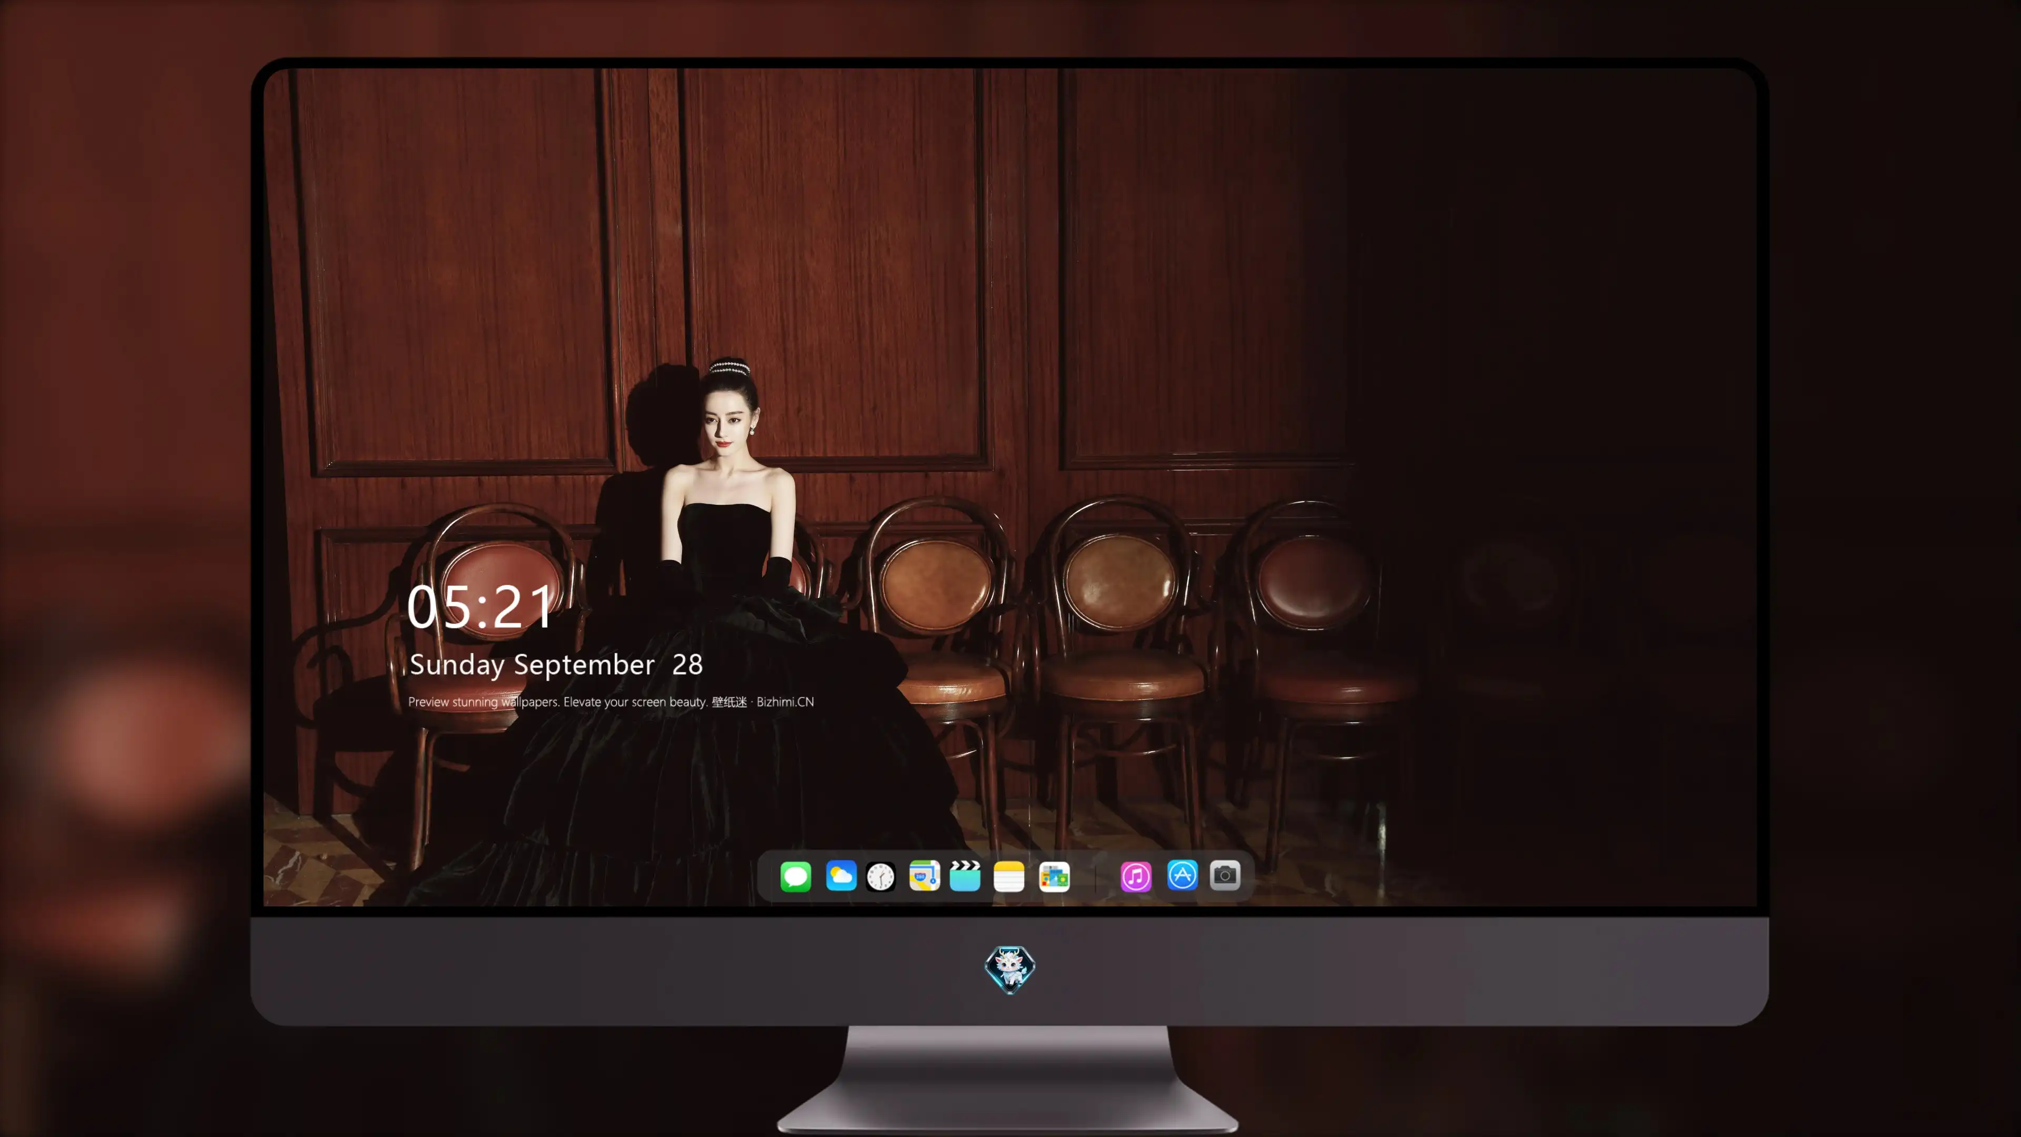Image resolution: width=2021 pixels, height=1137 pixels.
Task: Click the 05:21 clock widget
Action: tap(480, 607)
